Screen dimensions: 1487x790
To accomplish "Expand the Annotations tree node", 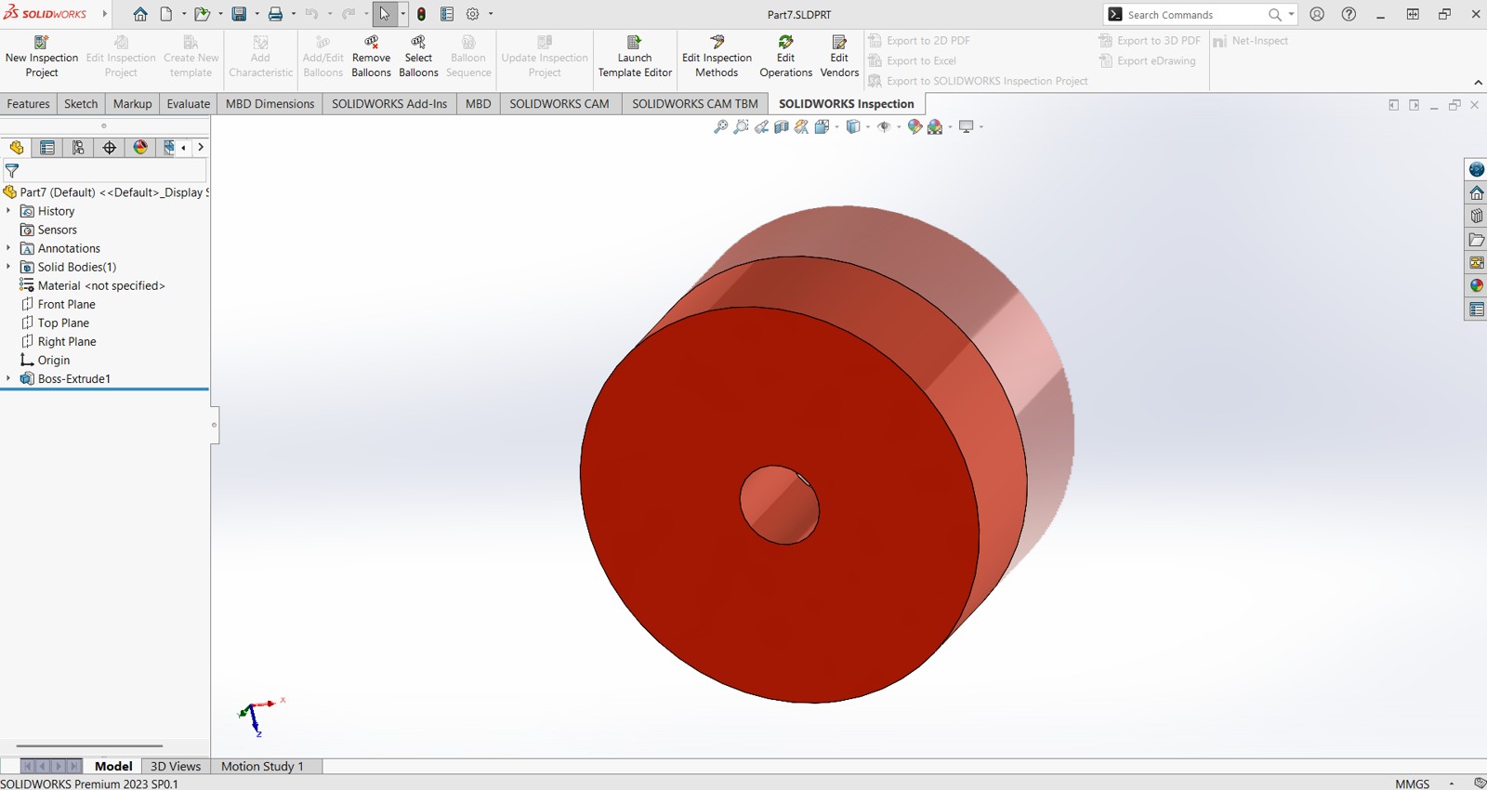I will [8, 248].
